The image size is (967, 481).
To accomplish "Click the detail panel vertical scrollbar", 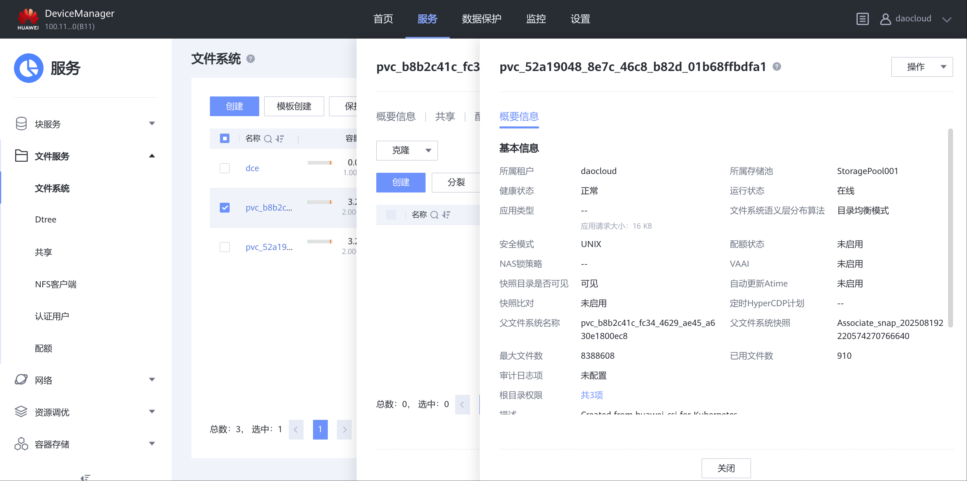I will click(x=950, y=228).
